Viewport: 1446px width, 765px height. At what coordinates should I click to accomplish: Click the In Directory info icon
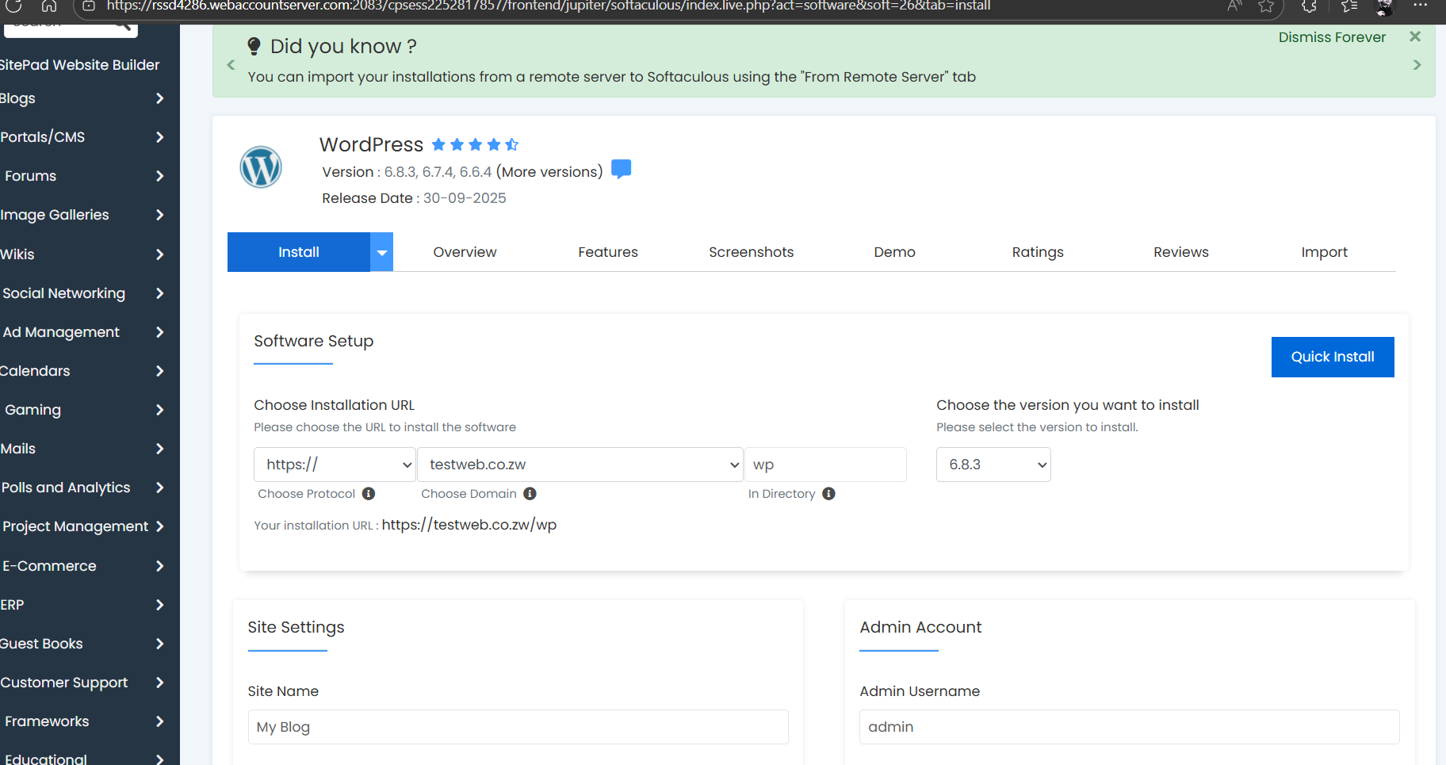[x=828, y=494]
